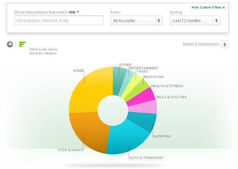Select the yellow-green Taxes slice

(x=132, y=86)
